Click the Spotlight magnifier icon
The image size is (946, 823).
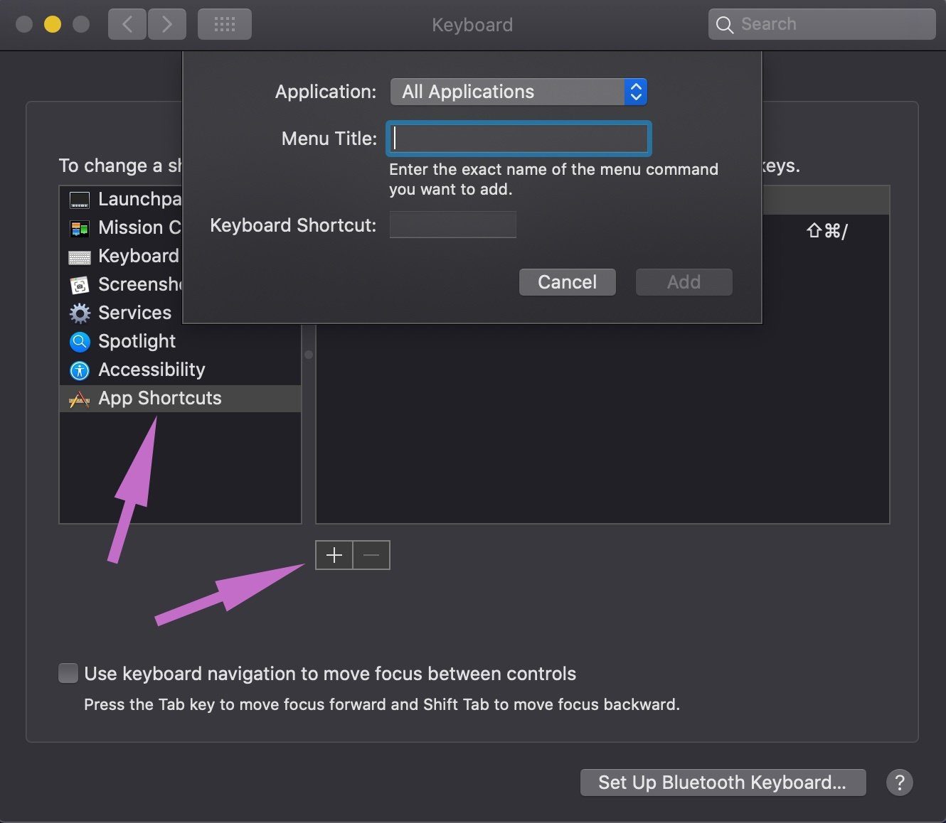[x=80, y=342]
